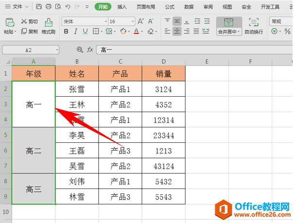The image size is (294, 223).
Task: Expand the font color dropdown arrow
Action: pyautogui.click(x=142, y=32)
